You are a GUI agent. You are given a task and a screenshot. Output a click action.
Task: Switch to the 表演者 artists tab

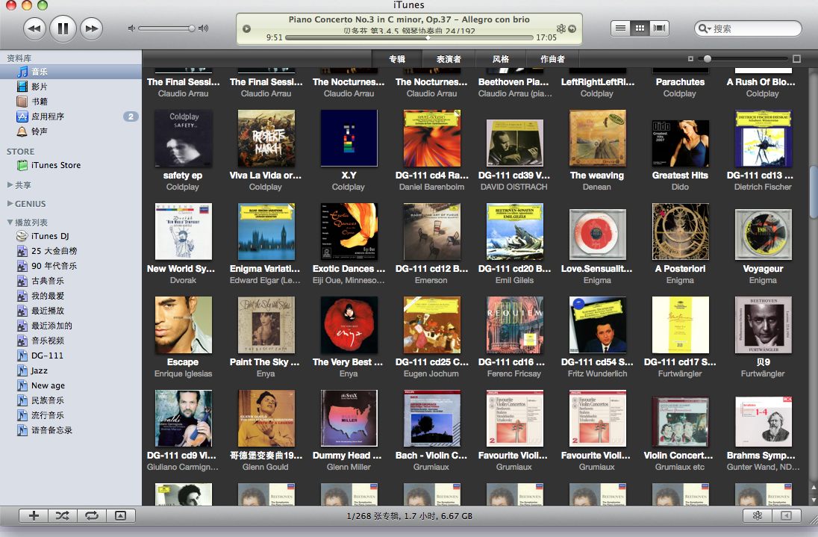tap(449, 59)
